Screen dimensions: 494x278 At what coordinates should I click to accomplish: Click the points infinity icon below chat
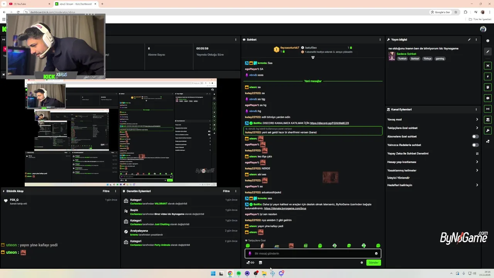pyautogui.click(x=250, y=263)
